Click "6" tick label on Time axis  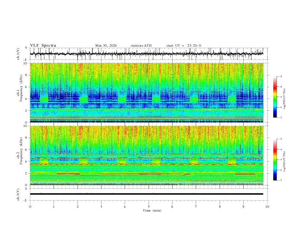coord(172,207)
